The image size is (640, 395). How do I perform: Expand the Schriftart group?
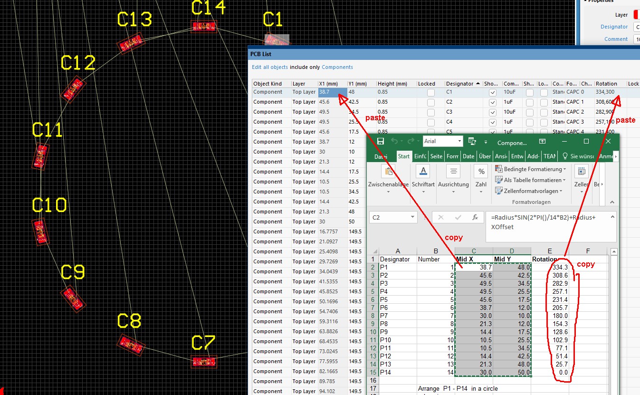pyautogui.click(x=423, y=192)
